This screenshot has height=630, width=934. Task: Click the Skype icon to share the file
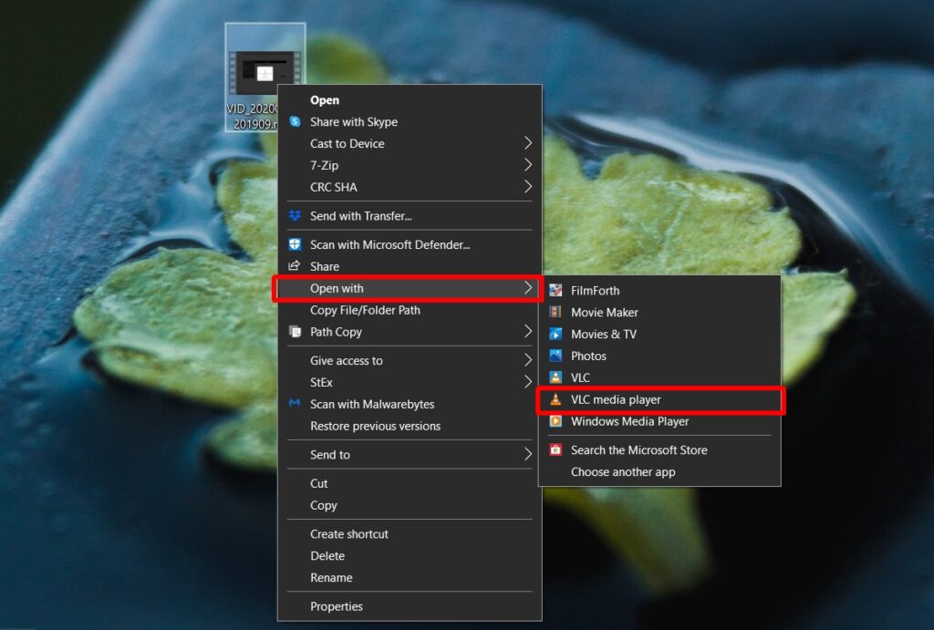(294, 121)
